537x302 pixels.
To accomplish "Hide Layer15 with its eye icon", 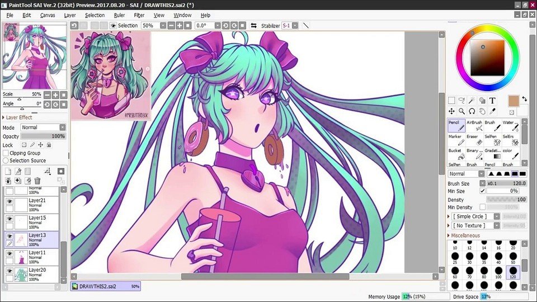I will (10, 219).
